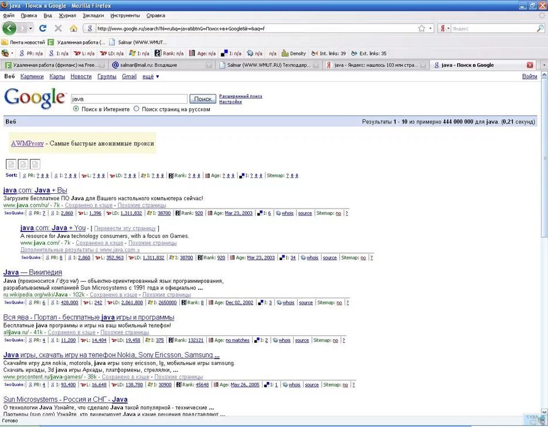Select Поиск страниц на русском radio button
This screenshot has height=427, width=548.
point(137,109)
